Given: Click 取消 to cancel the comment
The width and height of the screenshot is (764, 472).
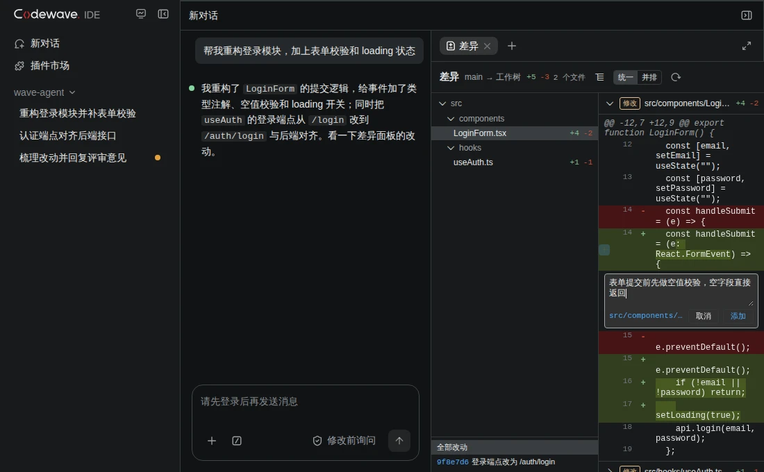Looking at the screenshot, I should 703,316.
